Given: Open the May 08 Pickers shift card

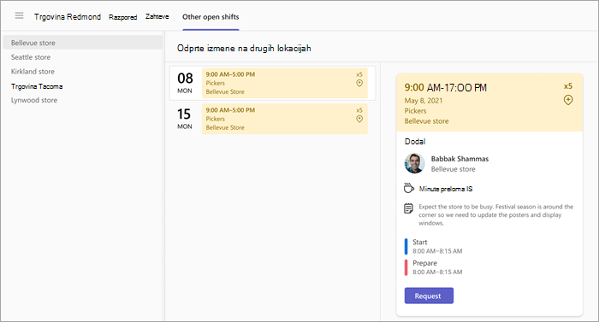Looking at the screenshot, I should (285, 83).
